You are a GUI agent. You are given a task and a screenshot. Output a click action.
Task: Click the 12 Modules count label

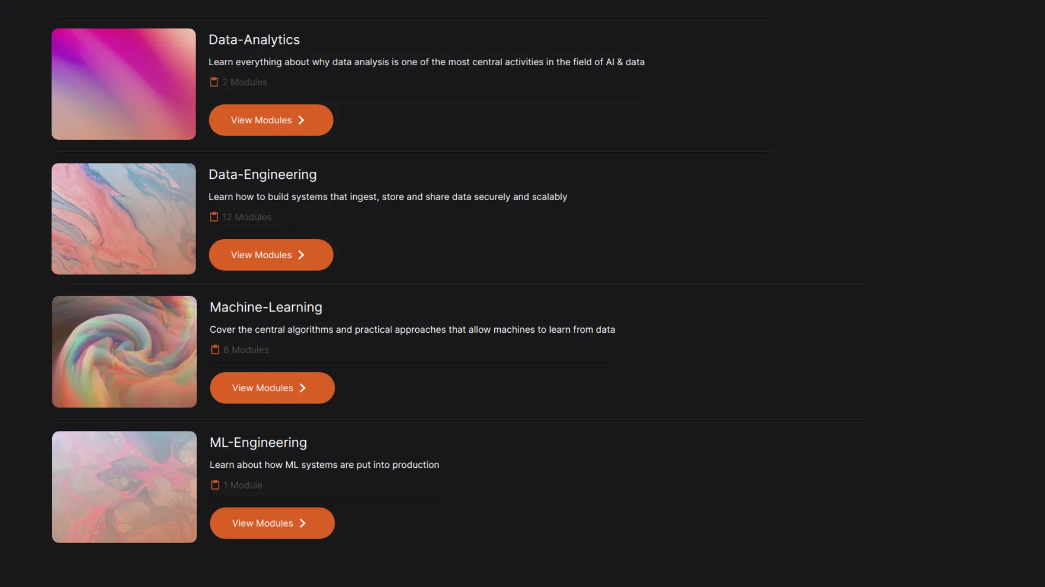point(247,217)
